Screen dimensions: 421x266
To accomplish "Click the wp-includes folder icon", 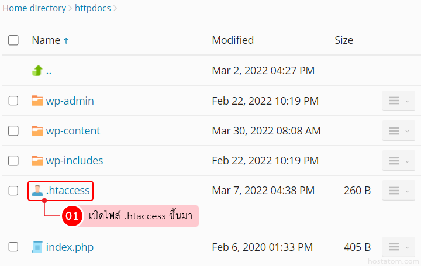I will pos(37,160).
